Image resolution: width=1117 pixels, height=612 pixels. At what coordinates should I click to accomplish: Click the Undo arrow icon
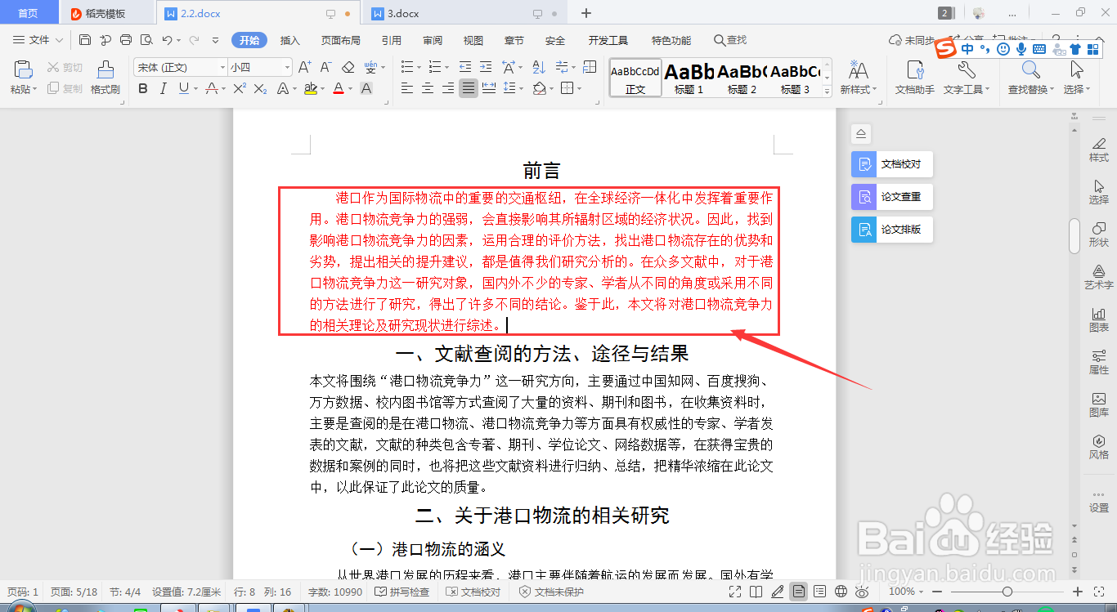(x=167, y=40)
